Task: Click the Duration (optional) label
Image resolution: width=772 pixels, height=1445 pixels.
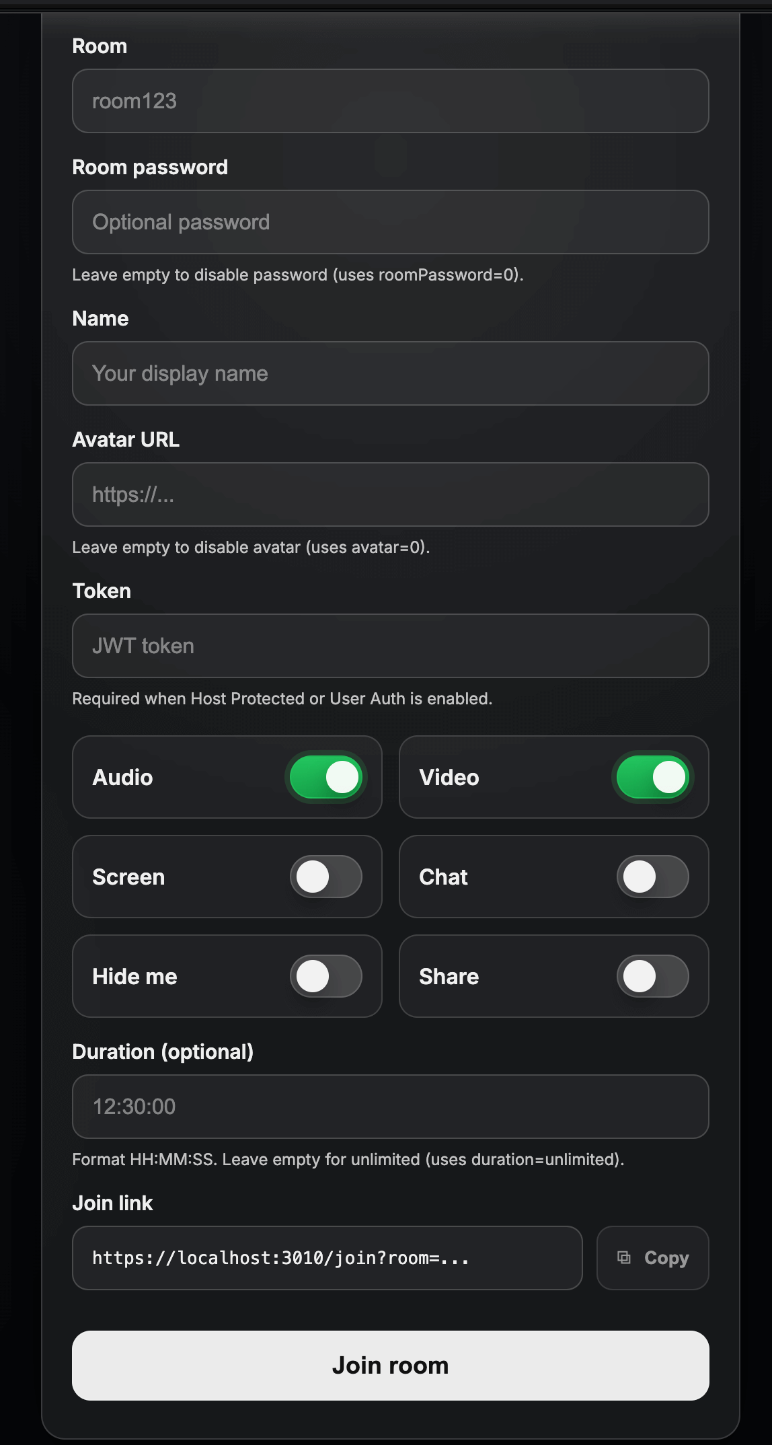Action: (163, 1051)
